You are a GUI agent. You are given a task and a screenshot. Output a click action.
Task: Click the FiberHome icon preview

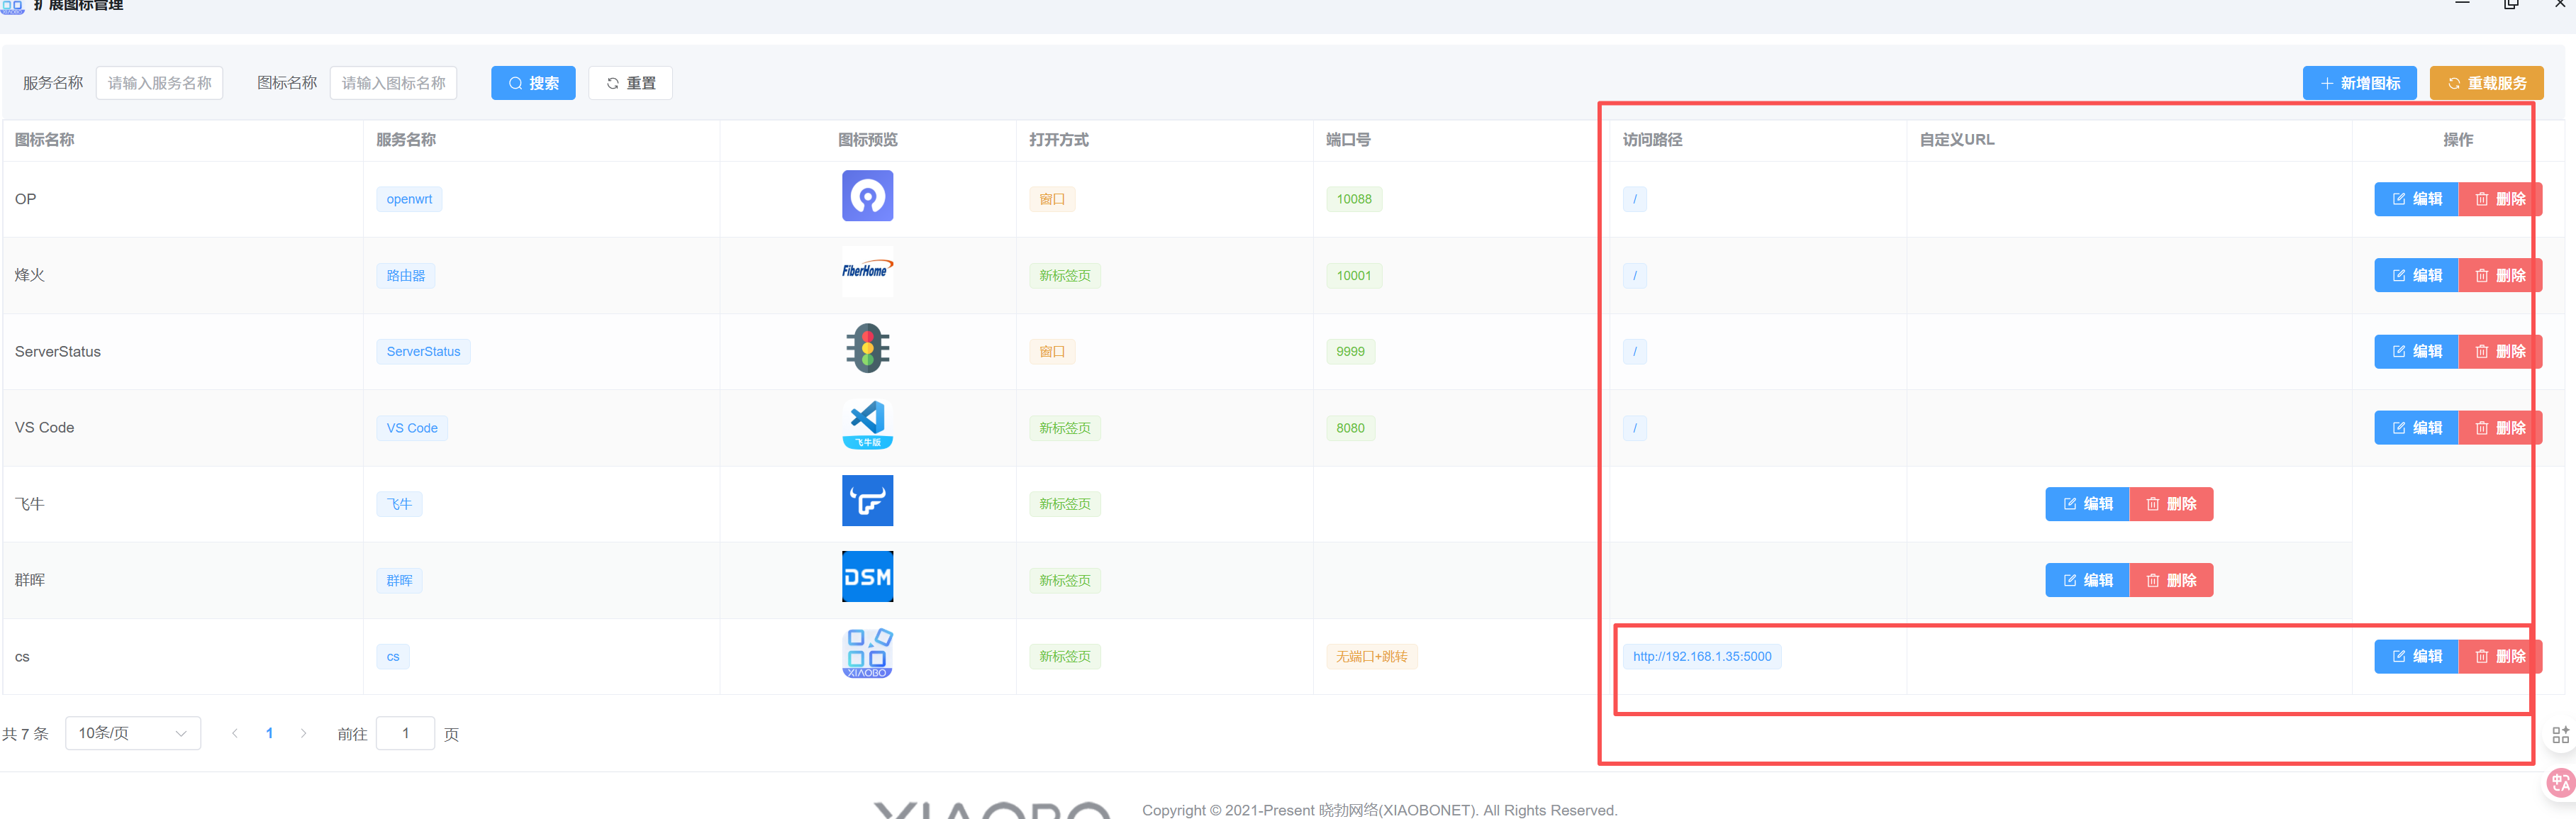[867, 271]
